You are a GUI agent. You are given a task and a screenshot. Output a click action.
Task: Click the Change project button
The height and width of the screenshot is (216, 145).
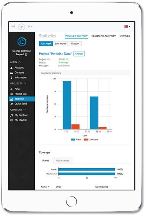point(79,54)
